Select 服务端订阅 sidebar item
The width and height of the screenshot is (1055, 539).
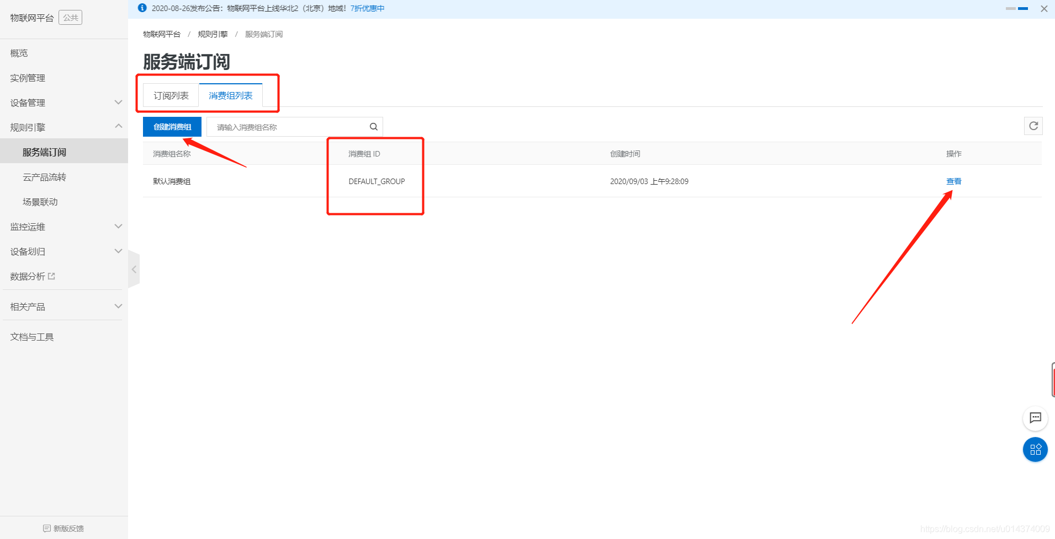[64, 152]
